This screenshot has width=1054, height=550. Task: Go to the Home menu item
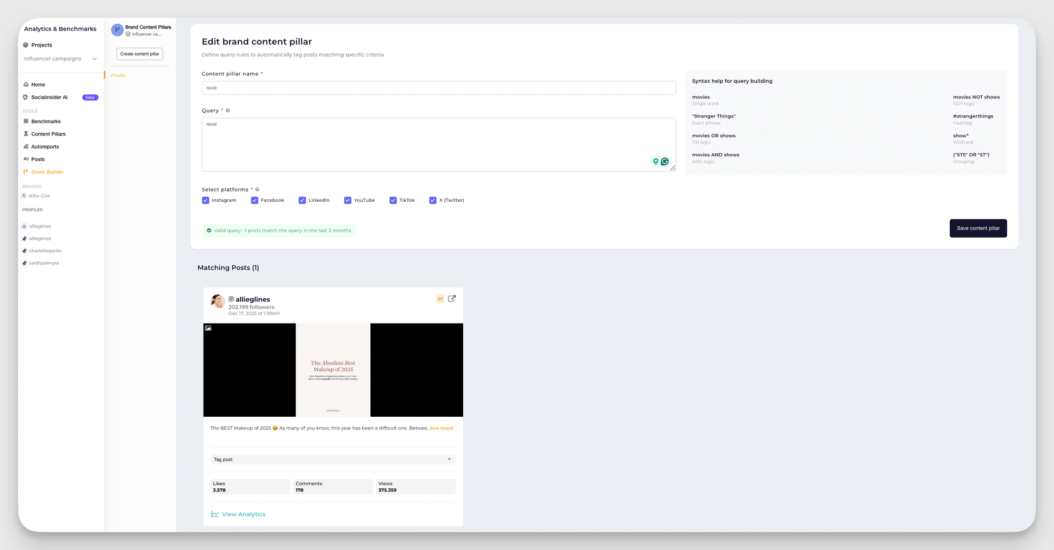point(38,84)
